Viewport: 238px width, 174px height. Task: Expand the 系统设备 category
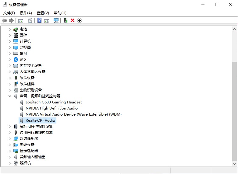[10, 145]
